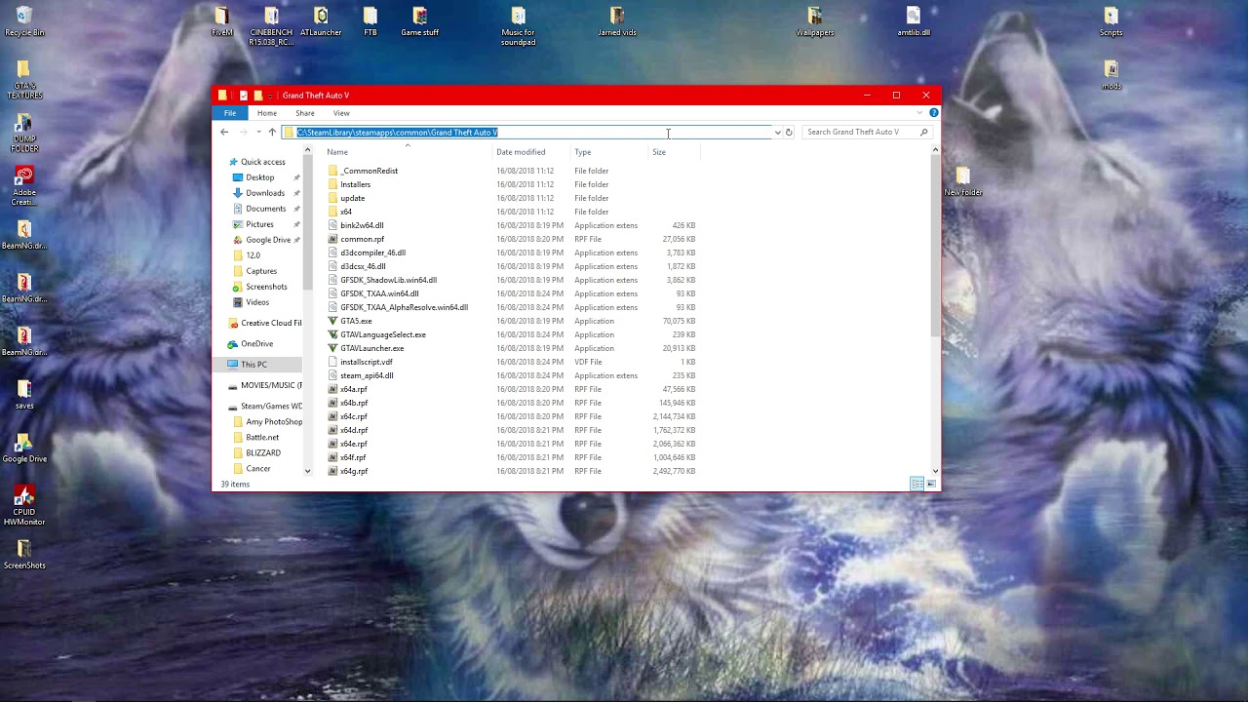This screenshot has height=702, width=1248.
Task: Go up one folder level
Action: (272, 132)
